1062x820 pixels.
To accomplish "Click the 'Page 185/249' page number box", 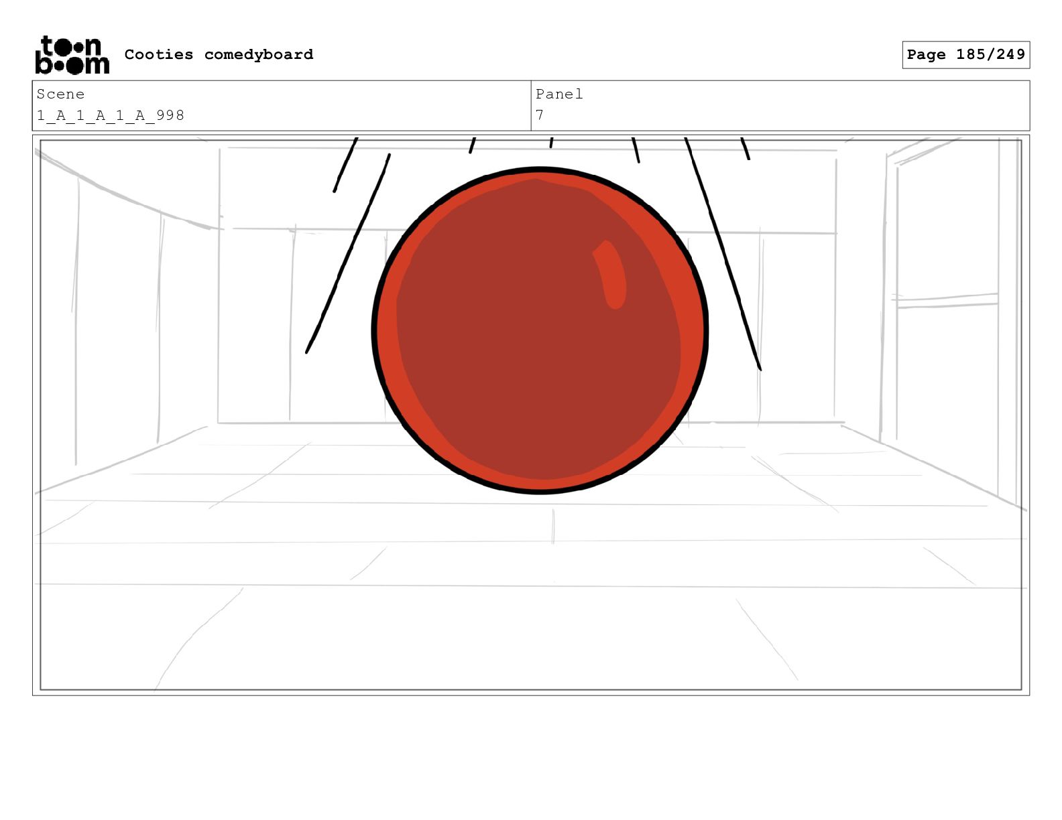I will pos(965,54).
